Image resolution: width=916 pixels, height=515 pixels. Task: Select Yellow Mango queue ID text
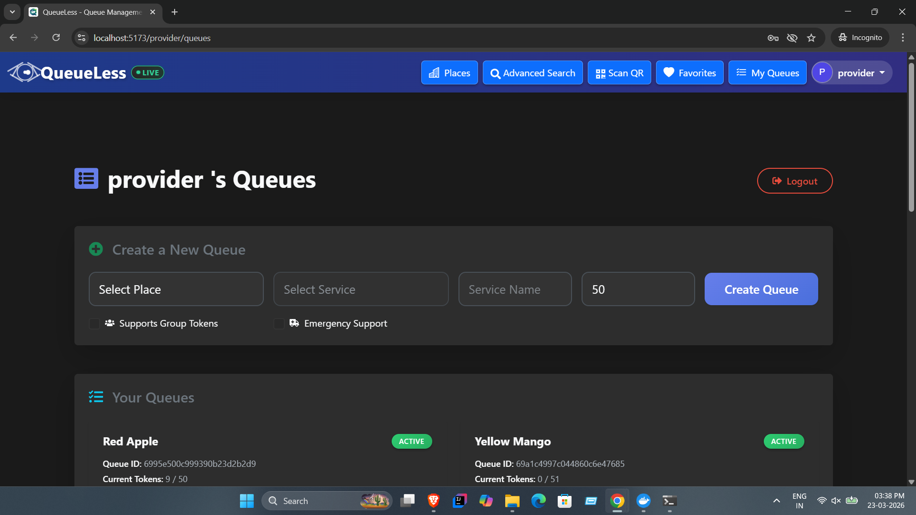tap(570, 463)
